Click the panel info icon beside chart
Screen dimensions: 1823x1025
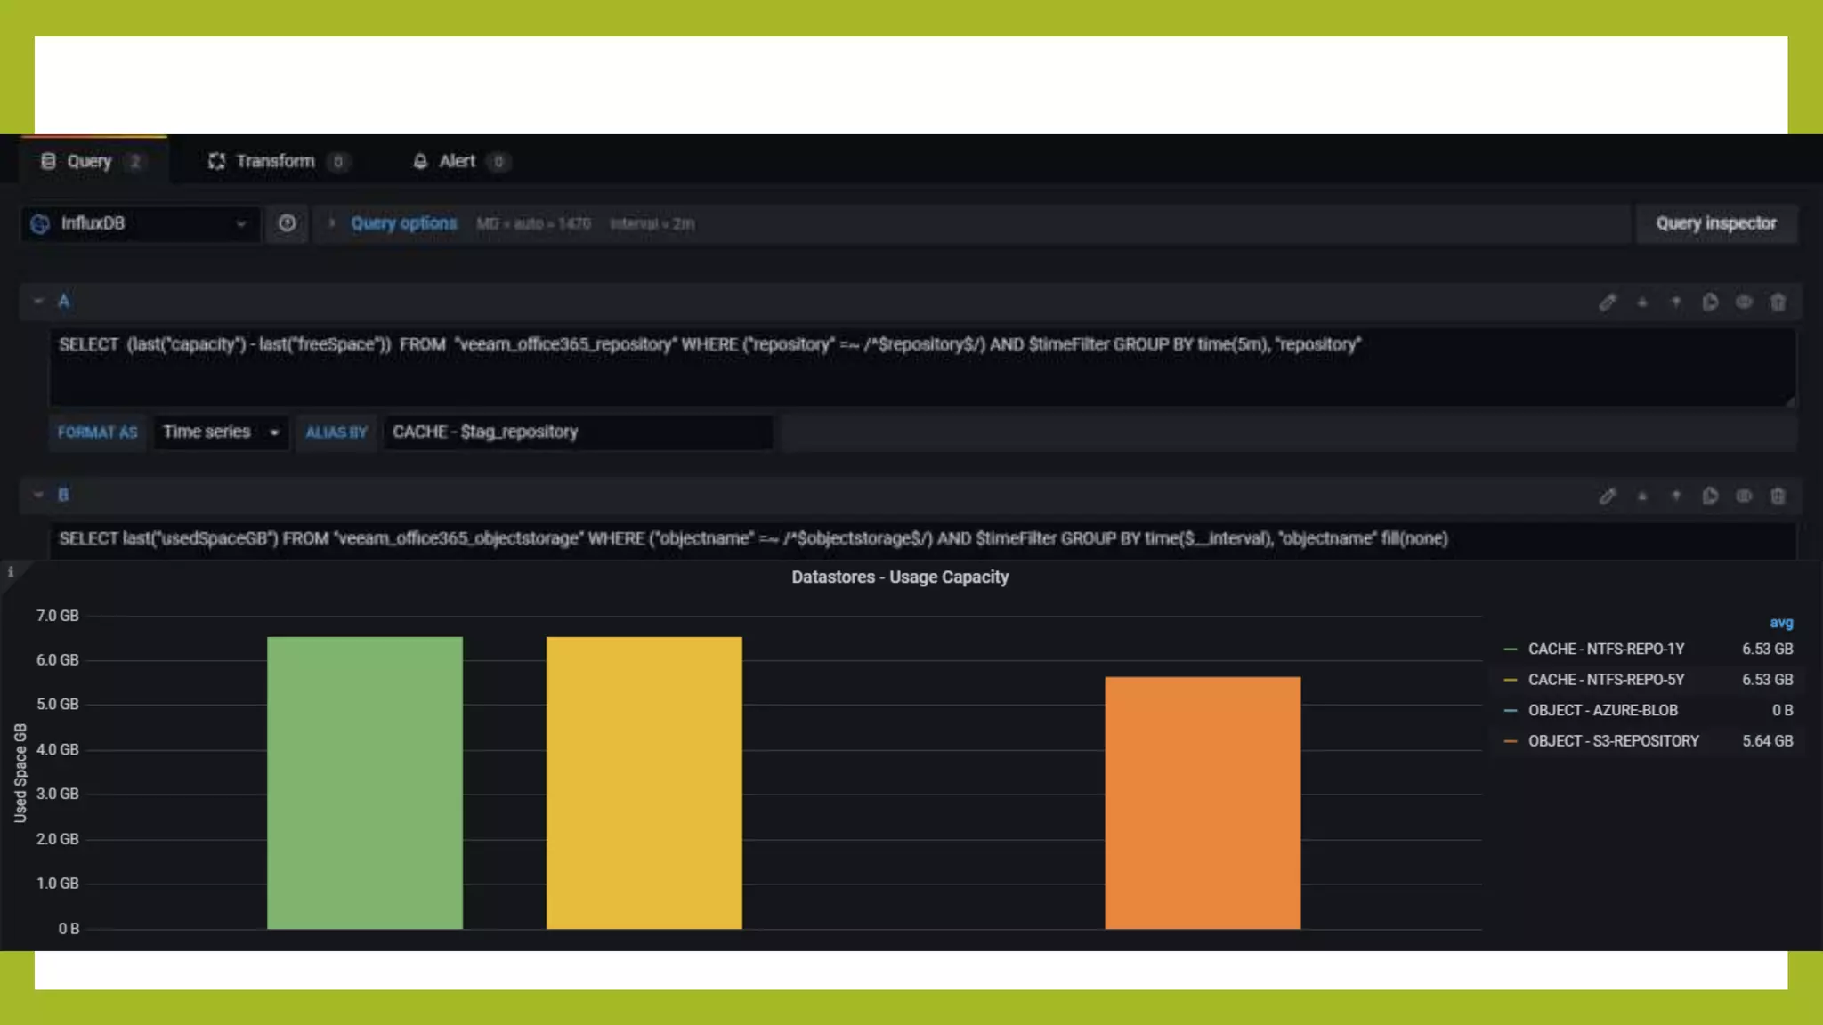pos(11,572)
